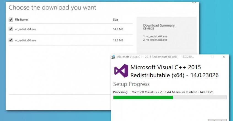The image size is (233, 121).
Task: Click the 13.5 MB size value
Action: [x=118, y=40]
